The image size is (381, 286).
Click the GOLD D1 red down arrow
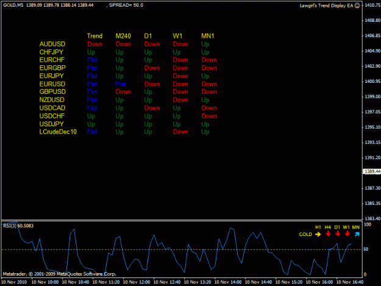pyautogui.click(x=338, y=234)
